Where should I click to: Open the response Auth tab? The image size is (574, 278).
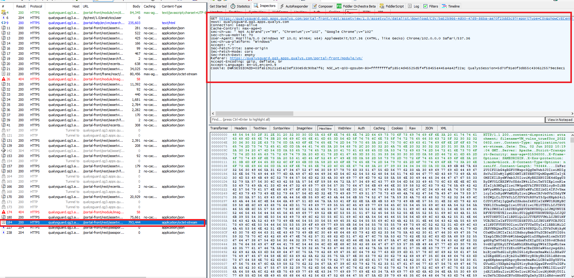361,128
